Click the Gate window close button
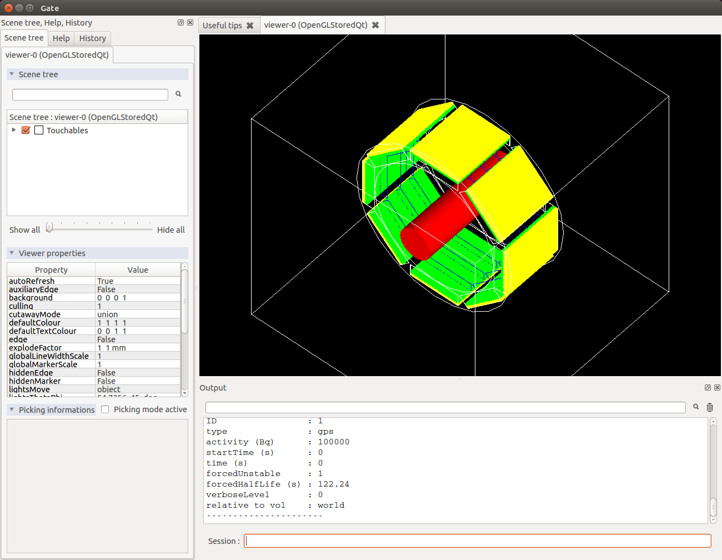This screenshot has height=560, width=722. (8, 8)
